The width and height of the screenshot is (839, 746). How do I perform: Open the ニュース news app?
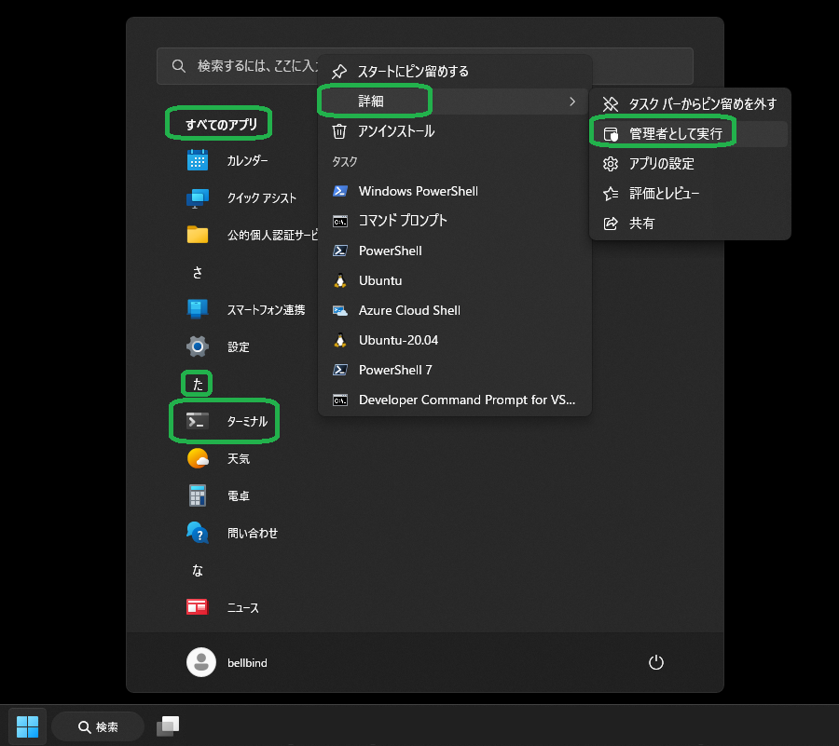click(x=222, y=607)
